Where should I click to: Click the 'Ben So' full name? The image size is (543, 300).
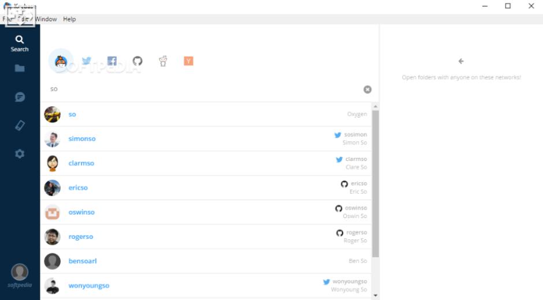(x=358, y=261)
